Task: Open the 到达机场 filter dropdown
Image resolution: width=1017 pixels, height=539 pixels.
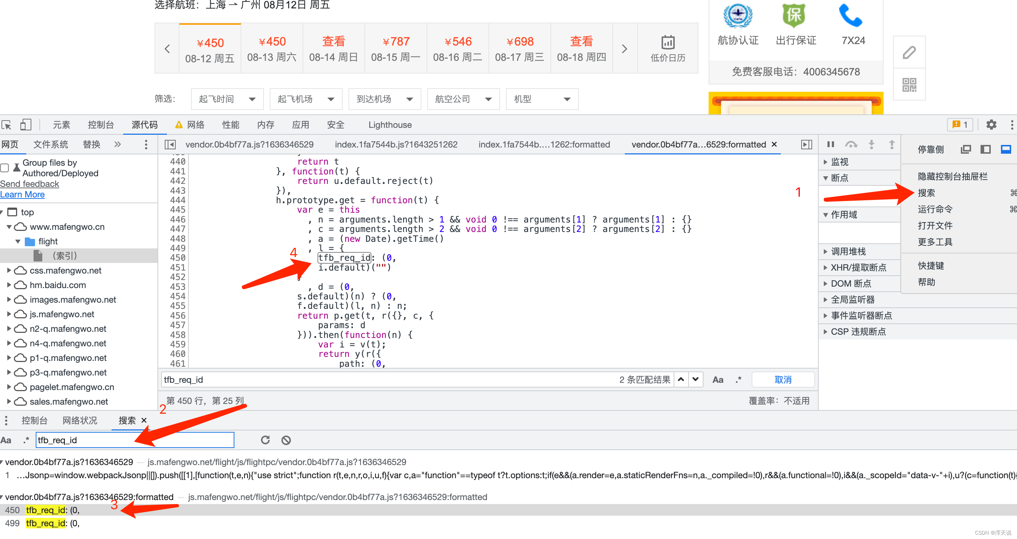Action: coord(385,99)
